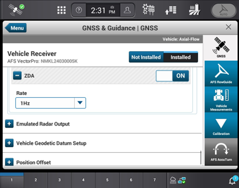Click the receiver serial NMKL24030005K text
This screenshot has height=188, width=239.
(59, 61)
